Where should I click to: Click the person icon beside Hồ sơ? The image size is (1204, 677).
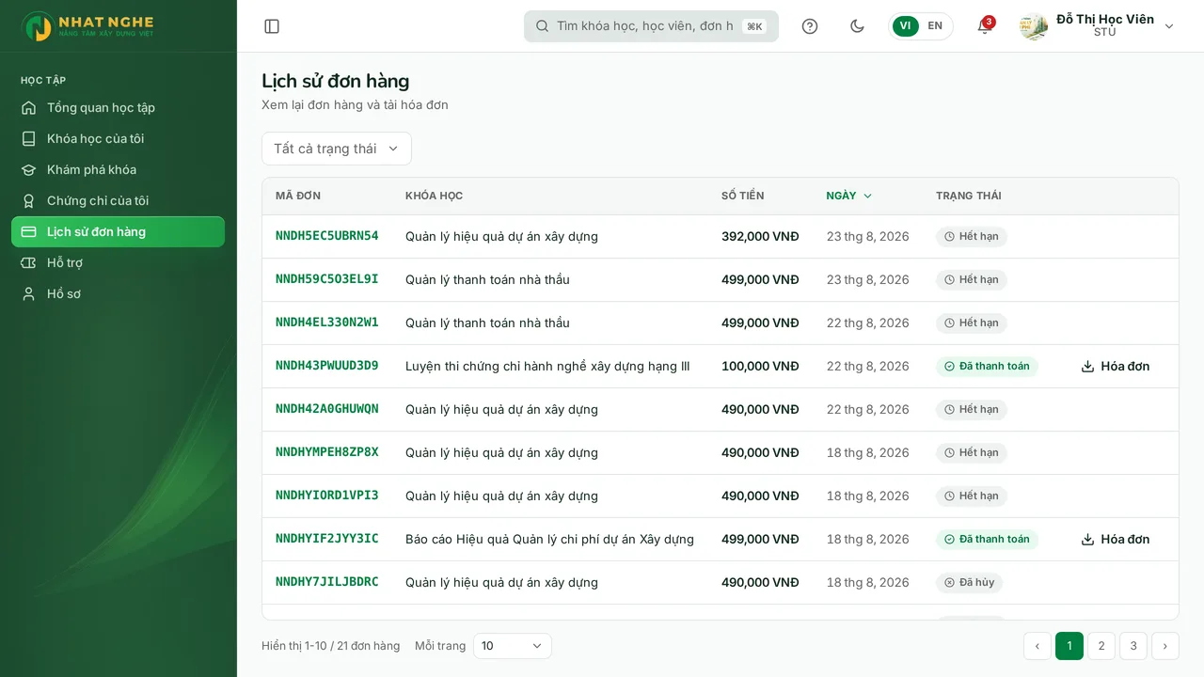(x=29, y=293)
